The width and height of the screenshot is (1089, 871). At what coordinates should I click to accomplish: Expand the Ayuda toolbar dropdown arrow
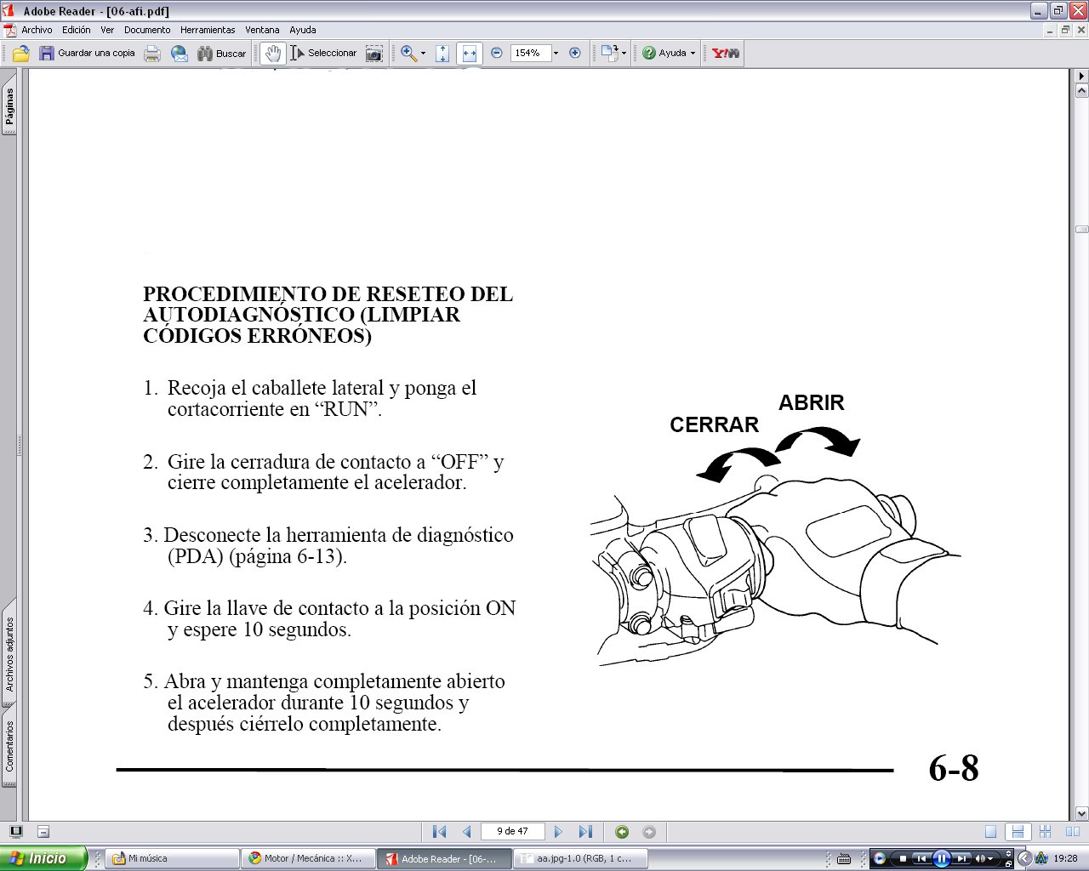(693, 53)
